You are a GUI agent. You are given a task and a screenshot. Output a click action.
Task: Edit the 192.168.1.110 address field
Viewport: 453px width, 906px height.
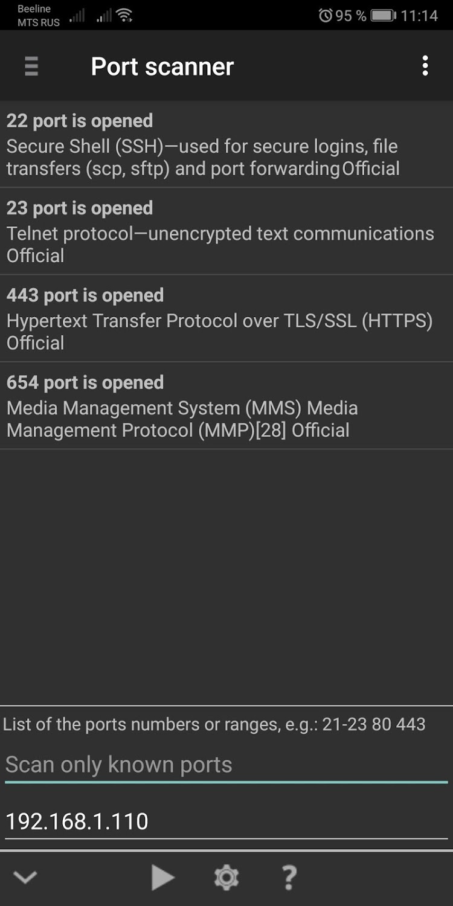tap(226, 821)
